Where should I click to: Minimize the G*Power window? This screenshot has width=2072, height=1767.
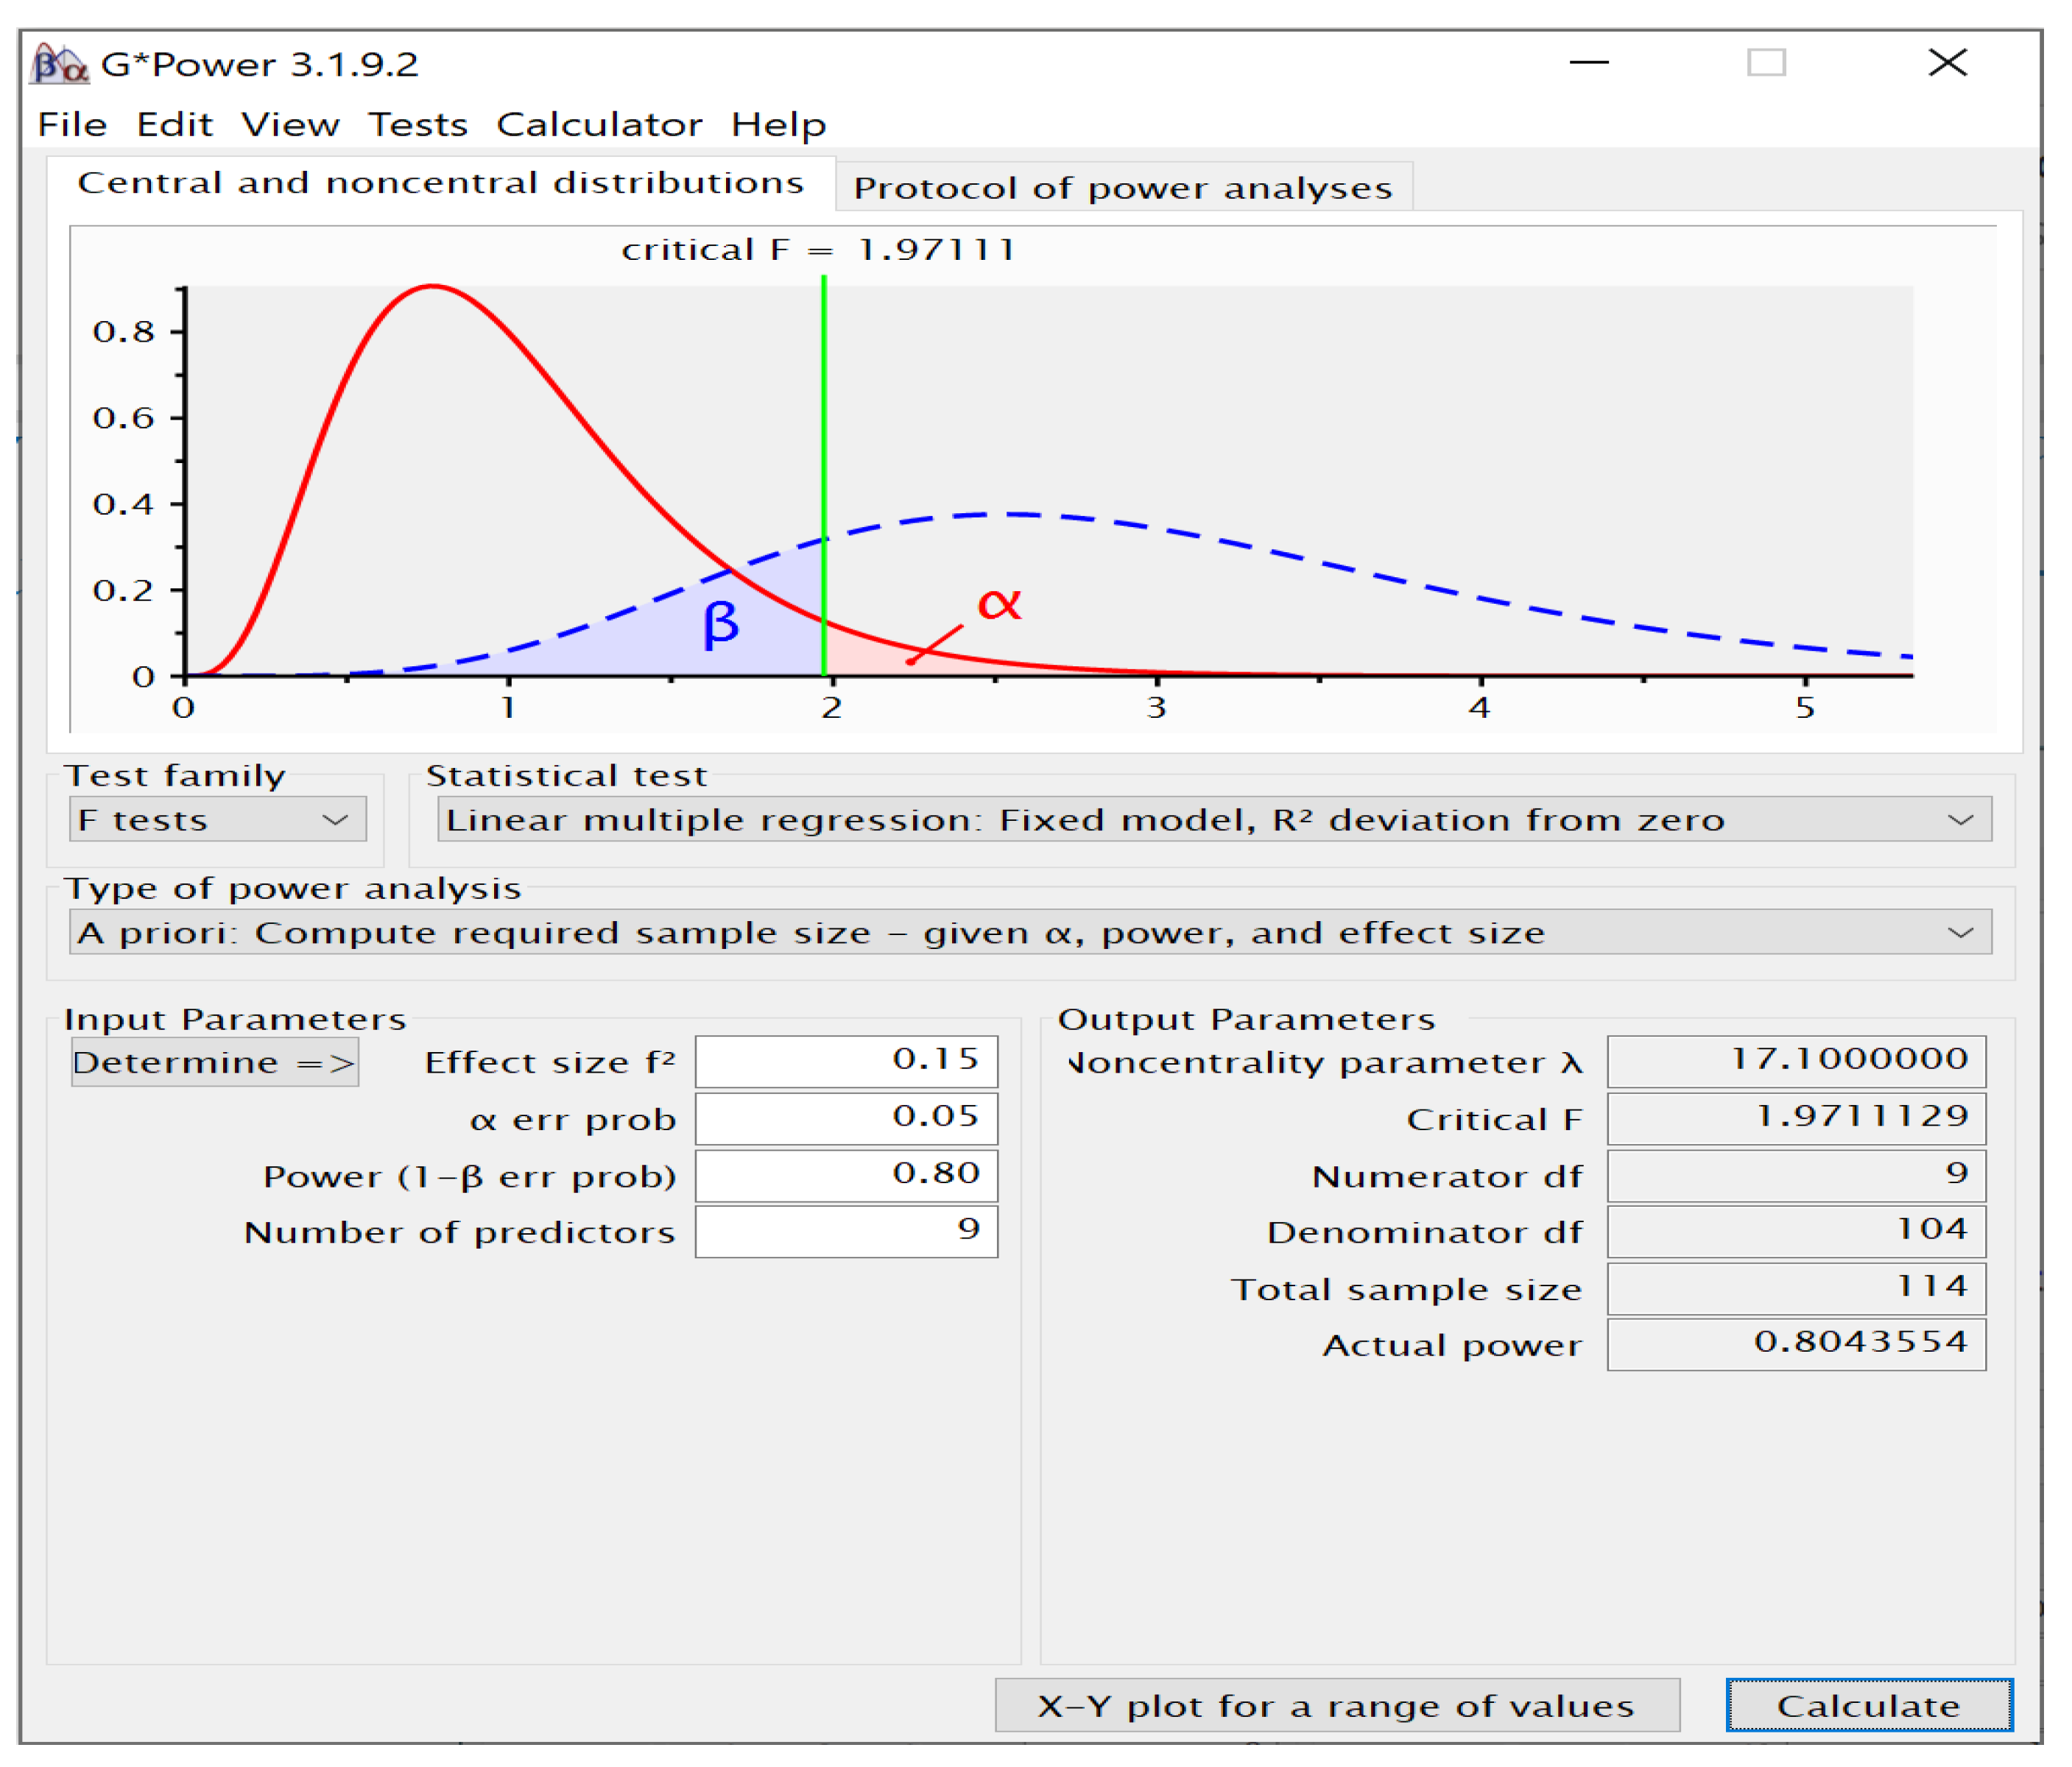pyautogui.click(x=1588, y=63)
